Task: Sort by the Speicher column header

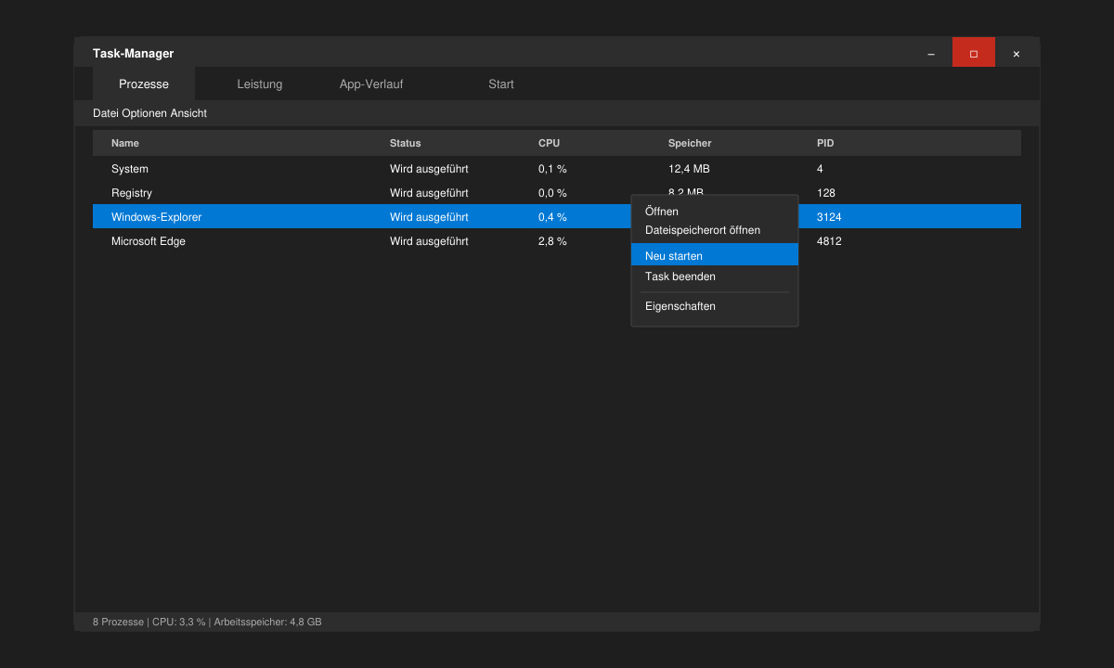Action: pyautogui.click(x=690, y=143)
